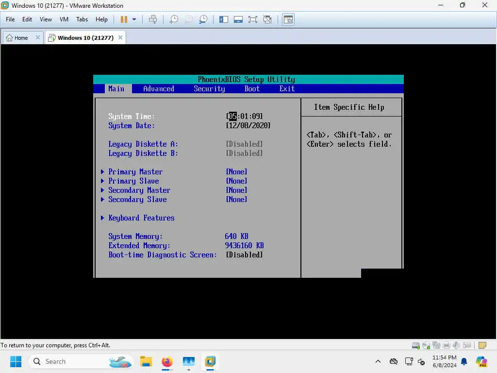Open the VM menu
This screenshot has height=373, width=497.
point(64,19)
